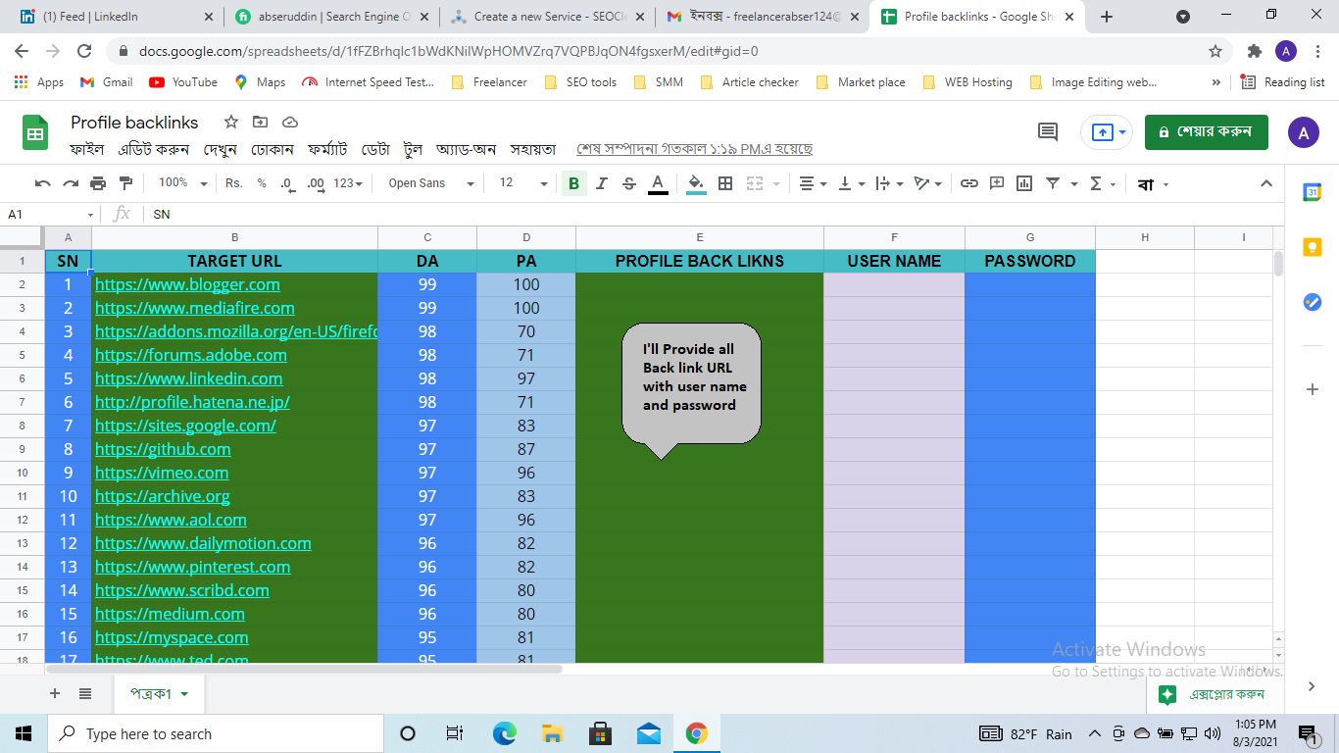Open the ফর্ম্যাট menu
The height and width of the screenshot is (753, 1339).
click(x=326, y=150)
